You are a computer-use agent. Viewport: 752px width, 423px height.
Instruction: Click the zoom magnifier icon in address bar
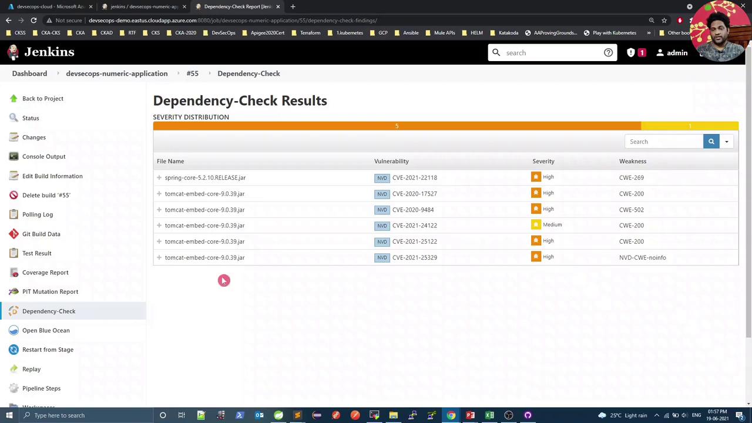click(x=652, y=21)
